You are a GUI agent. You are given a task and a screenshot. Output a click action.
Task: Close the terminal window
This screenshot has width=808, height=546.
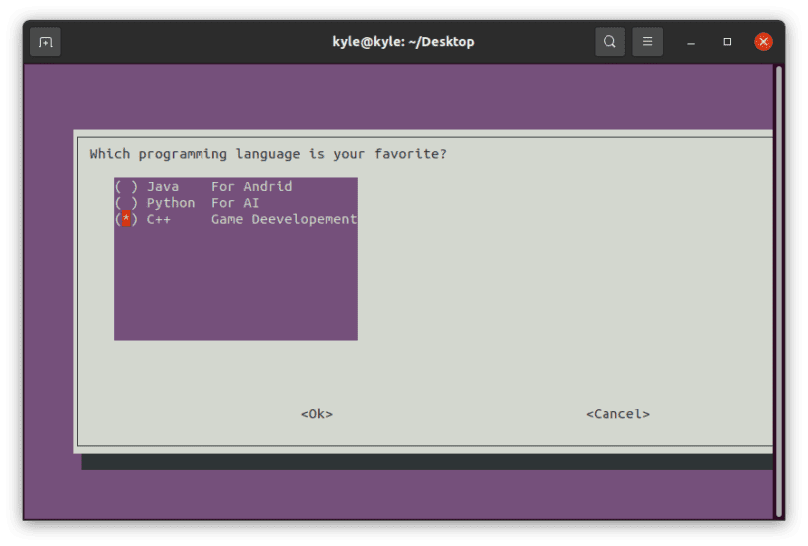point(763,42)
